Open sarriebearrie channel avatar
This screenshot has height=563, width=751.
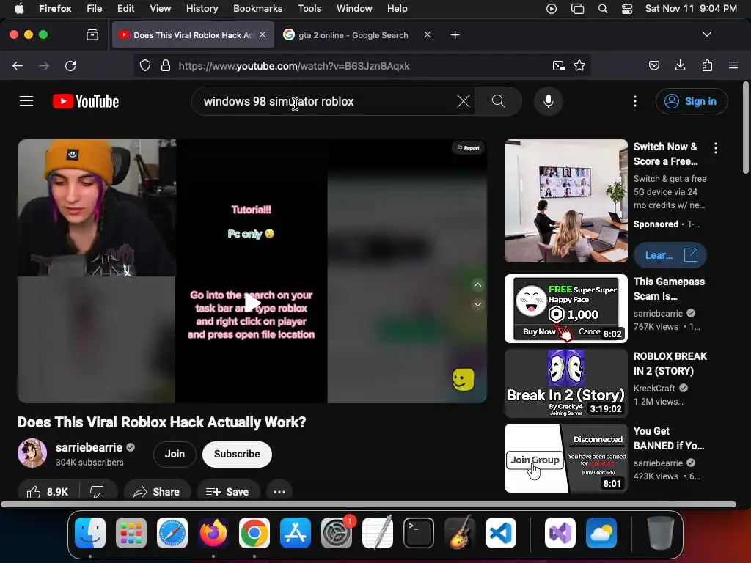(x=32, y=453)
